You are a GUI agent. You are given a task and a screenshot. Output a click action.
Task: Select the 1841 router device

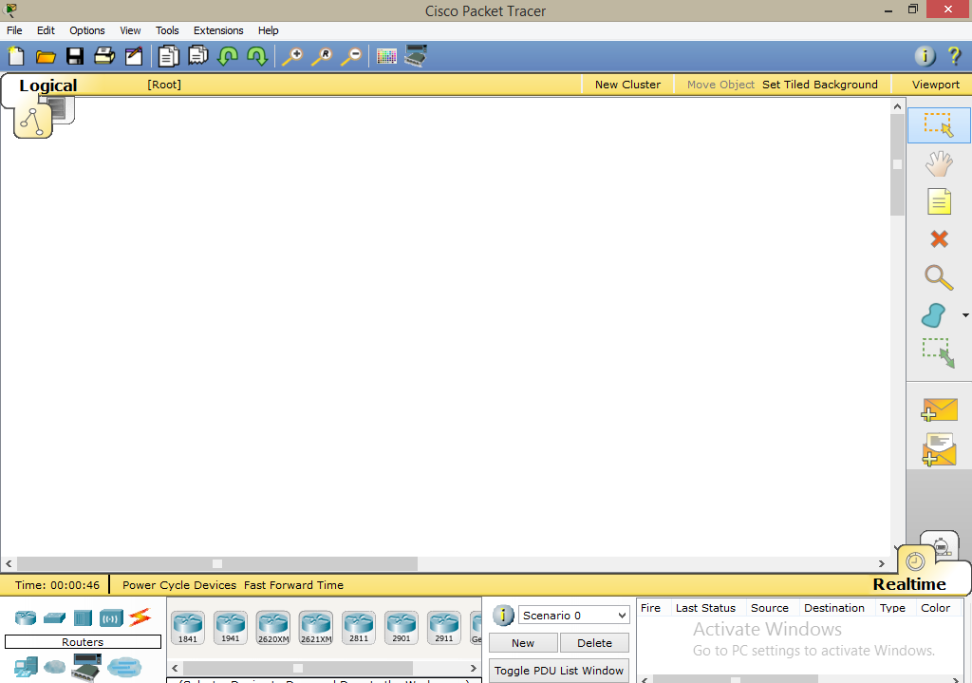187,625
